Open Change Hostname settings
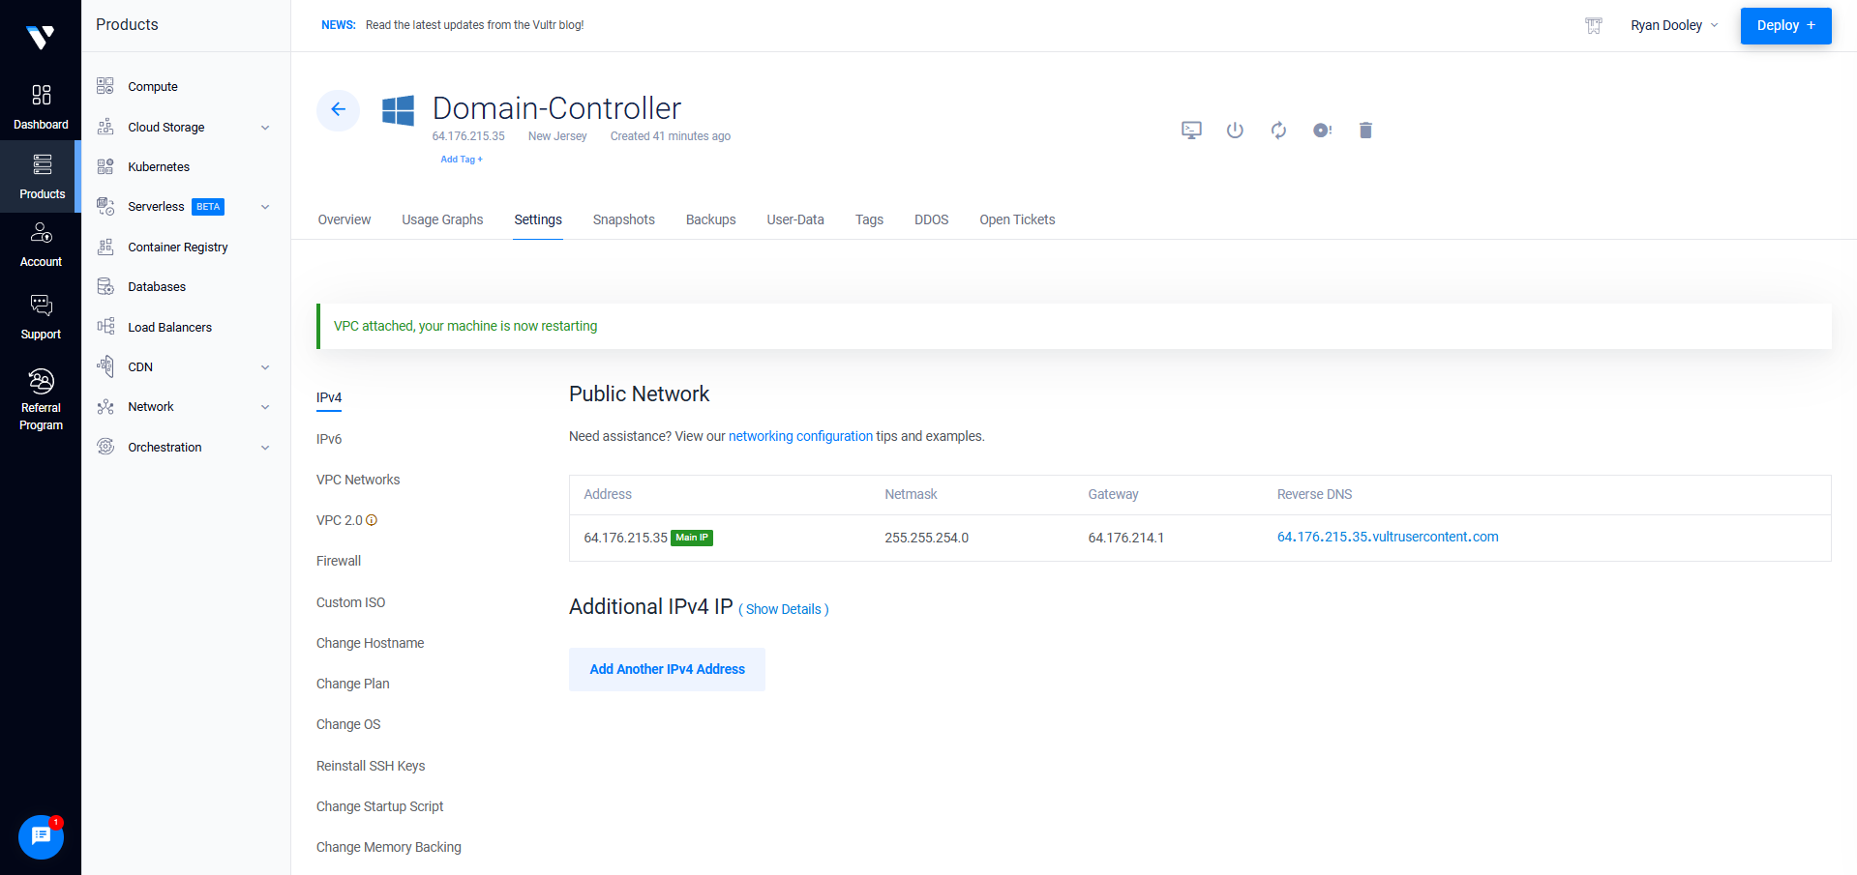The height and width of the screenshot is (875, 1857). coord(370,643)
